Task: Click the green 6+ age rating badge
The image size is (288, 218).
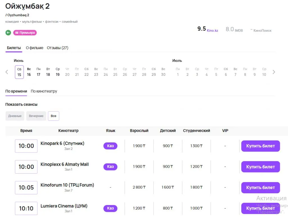Action: (8, 33)
